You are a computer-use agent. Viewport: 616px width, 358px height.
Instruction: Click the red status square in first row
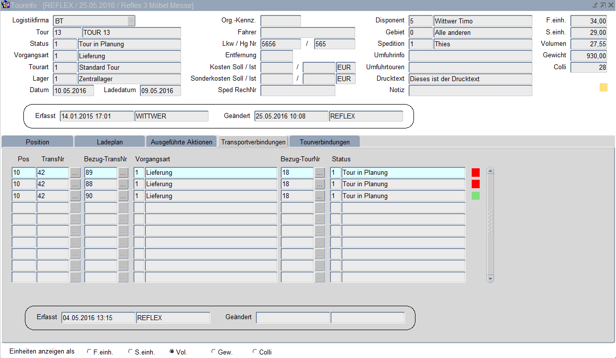pos(476,173)
